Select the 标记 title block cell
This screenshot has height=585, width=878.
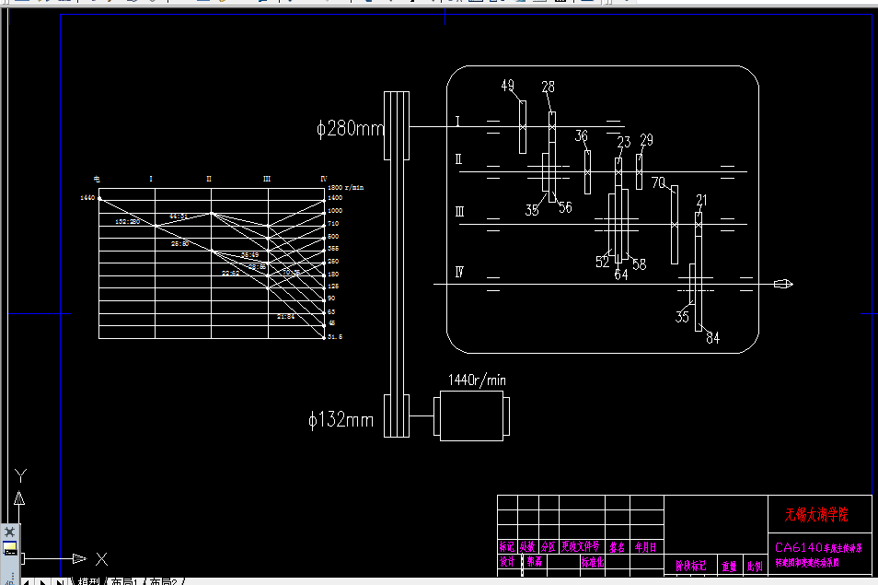click(x=507, y=547)
